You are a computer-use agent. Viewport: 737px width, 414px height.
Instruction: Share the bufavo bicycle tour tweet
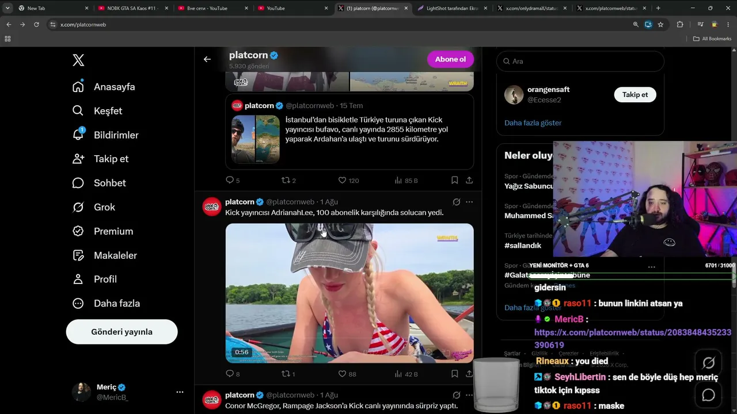tap(469, 181)
